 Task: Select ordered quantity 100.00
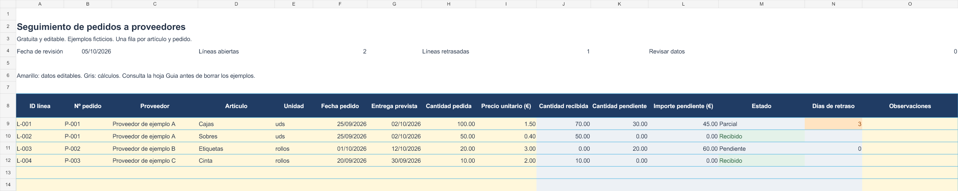(449, 124)
